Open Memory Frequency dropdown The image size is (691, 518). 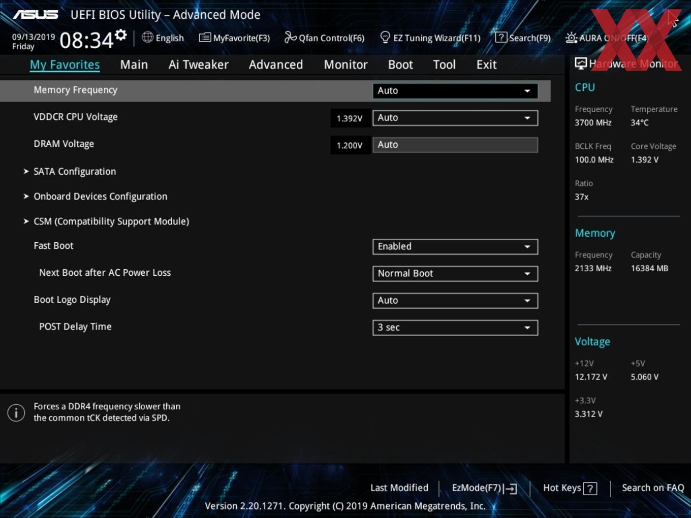(455, 91)
